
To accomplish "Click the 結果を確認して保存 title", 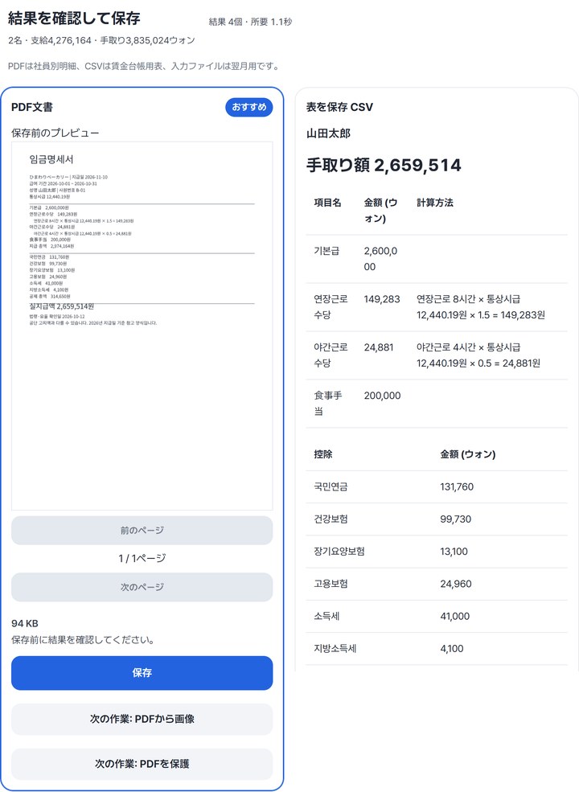I will [74, 18].
